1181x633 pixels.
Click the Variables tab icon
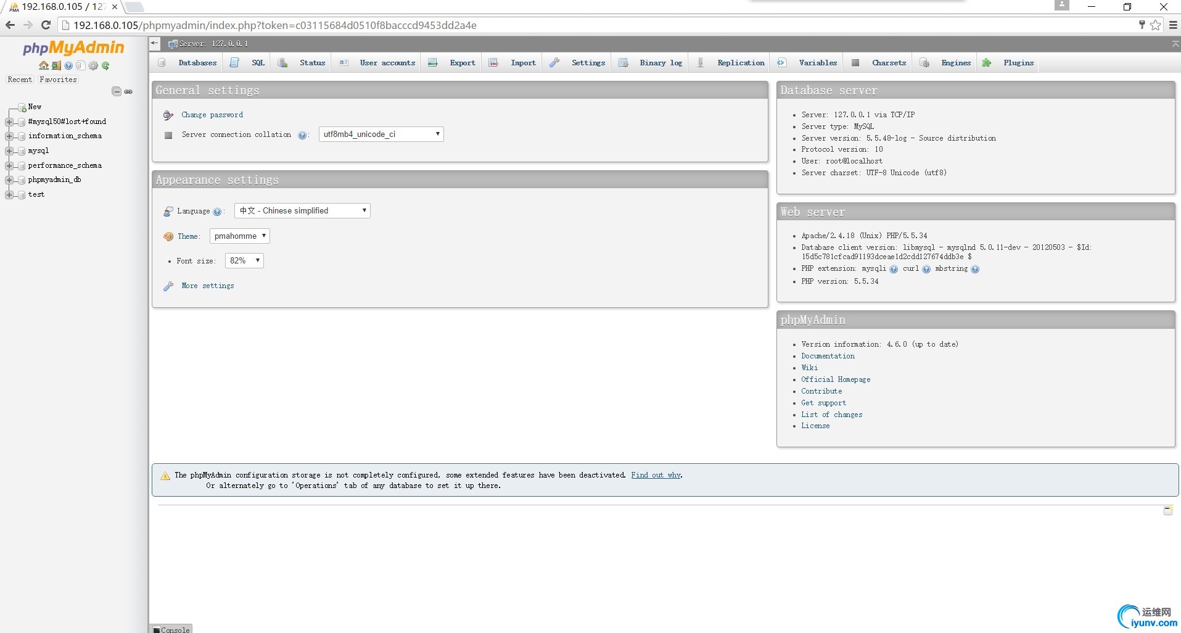tap(782, 63)
